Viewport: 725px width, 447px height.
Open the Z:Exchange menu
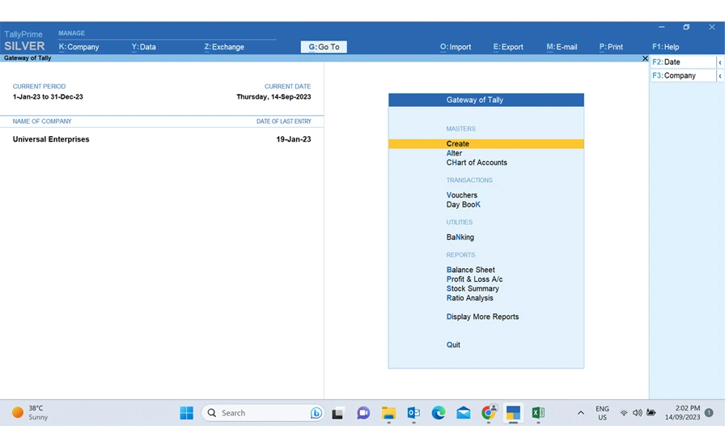(x=224, y=47)
